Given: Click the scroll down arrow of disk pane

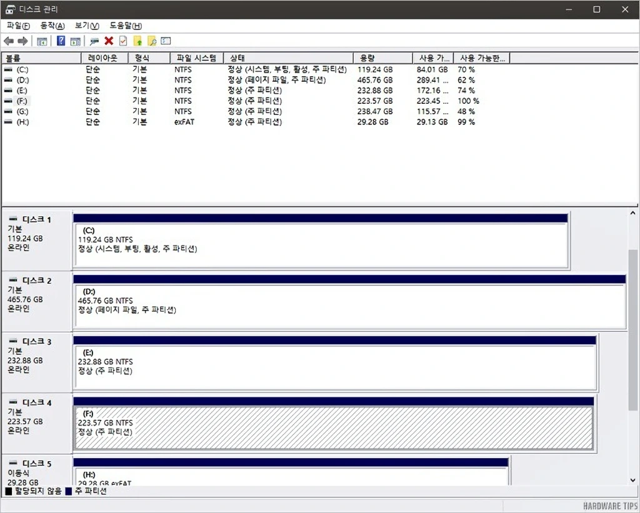Looking at the screenshot, I should [x=632, y=481].
